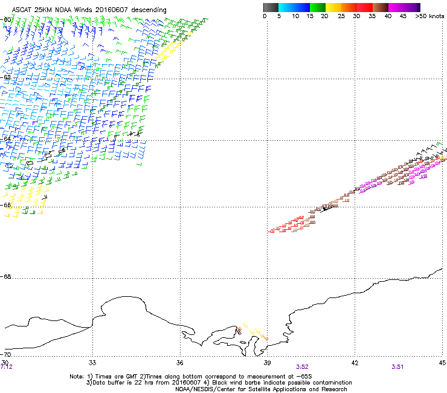Click the '-62' latitude label

pos(5,77)
